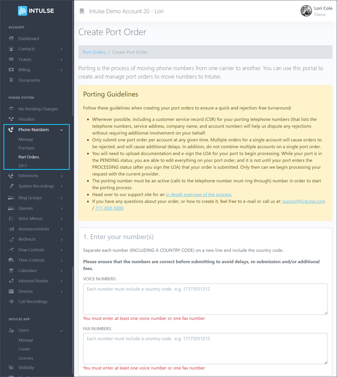Open the in depth overview link

click(198, 194)
